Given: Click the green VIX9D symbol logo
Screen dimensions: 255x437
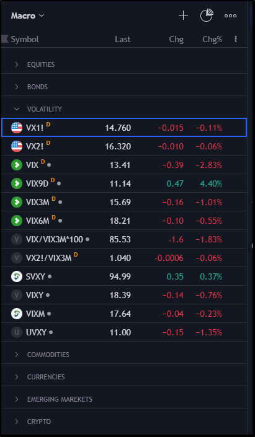Looking at the screenshot, I should [x=17, y=183].
